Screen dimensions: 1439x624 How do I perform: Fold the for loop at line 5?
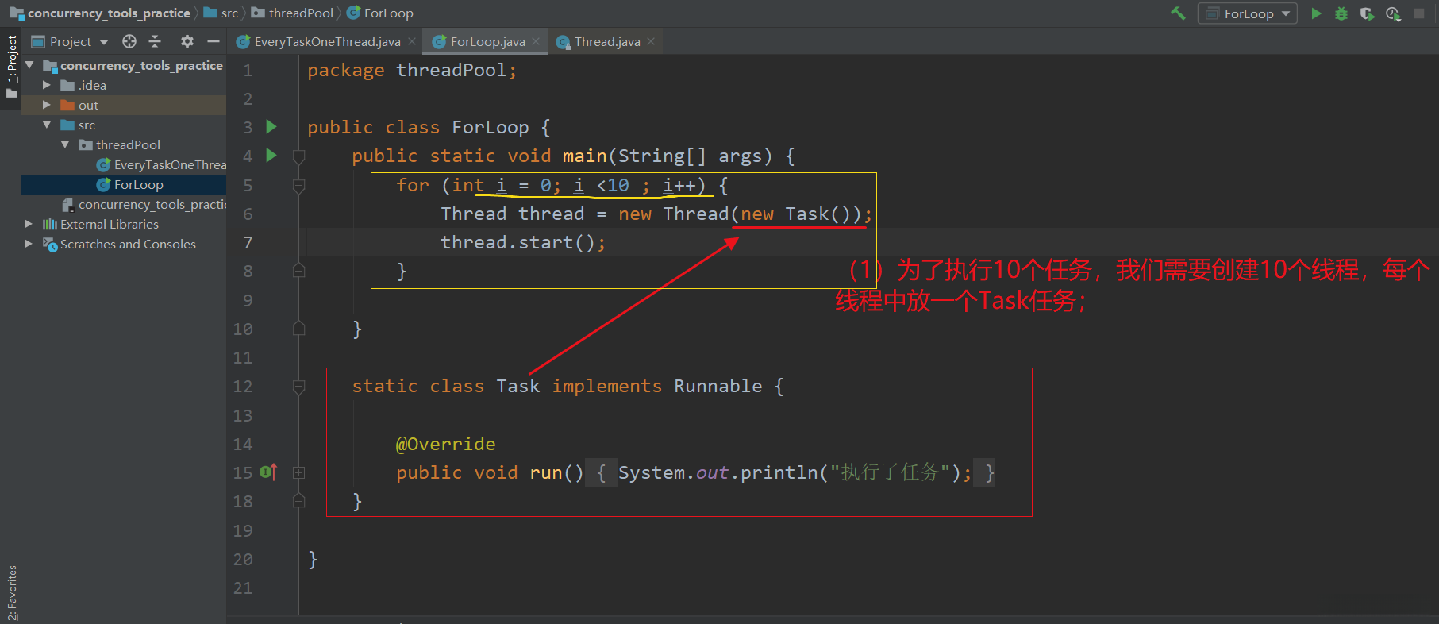299,186
